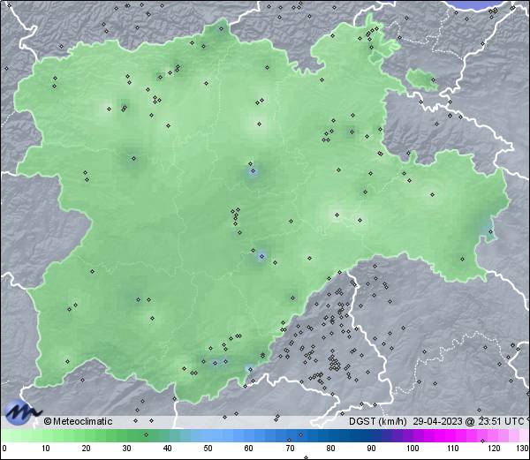This screenshot has width=530, height=460.
Task: Click the 20 label on the wind scale
Action: point(87,449)
